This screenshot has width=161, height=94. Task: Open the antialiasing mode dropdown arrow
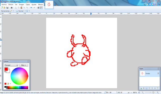pos(29,11)
